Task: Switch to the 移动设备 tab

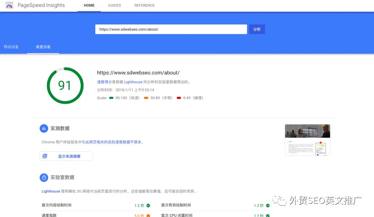Action: pyautogui.click(x=11, y=47)
